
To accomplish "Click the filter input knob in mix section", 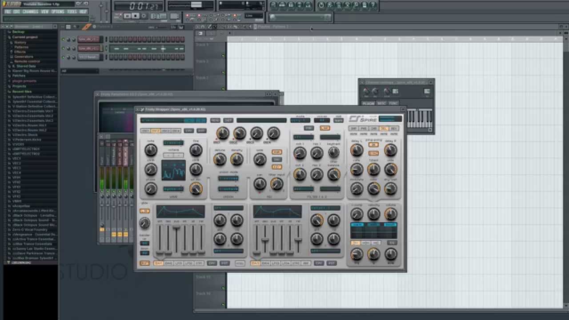I will pos(277,184).
